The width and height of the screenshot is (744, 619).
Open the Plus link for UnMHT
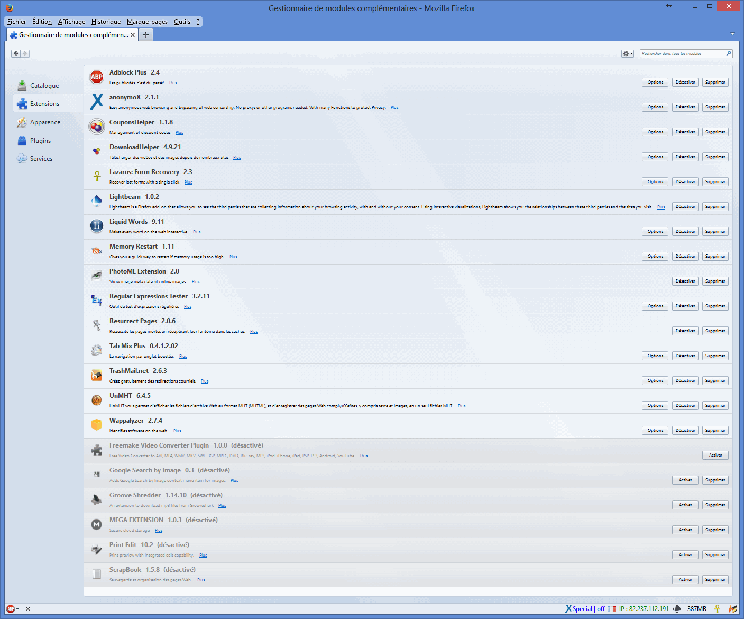click(462, 406)
